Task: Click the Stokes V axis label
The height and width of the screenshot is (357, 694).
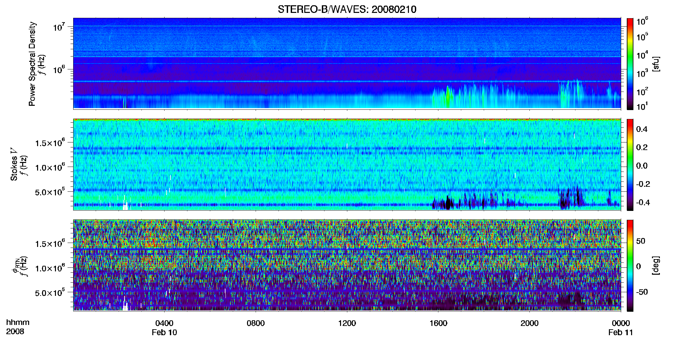Action: pos(14,164)
